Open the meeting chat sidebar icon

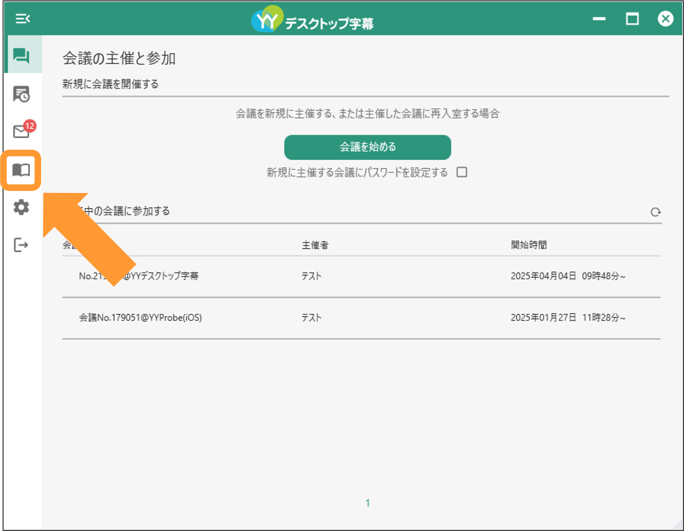[21, 56]
